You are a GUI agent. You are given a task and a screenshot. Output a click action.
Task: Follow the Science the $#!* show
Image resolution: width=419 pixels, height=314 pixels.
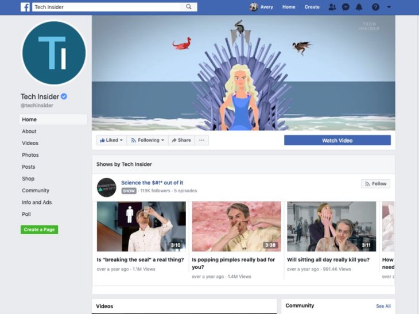pos(375,184)
